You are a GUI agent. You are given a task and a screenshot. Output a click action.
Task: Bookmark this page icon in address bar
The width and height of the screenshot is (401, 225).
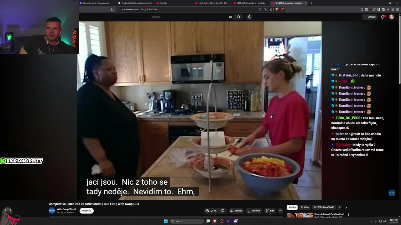pyautogui.click(x=112, y=9)
